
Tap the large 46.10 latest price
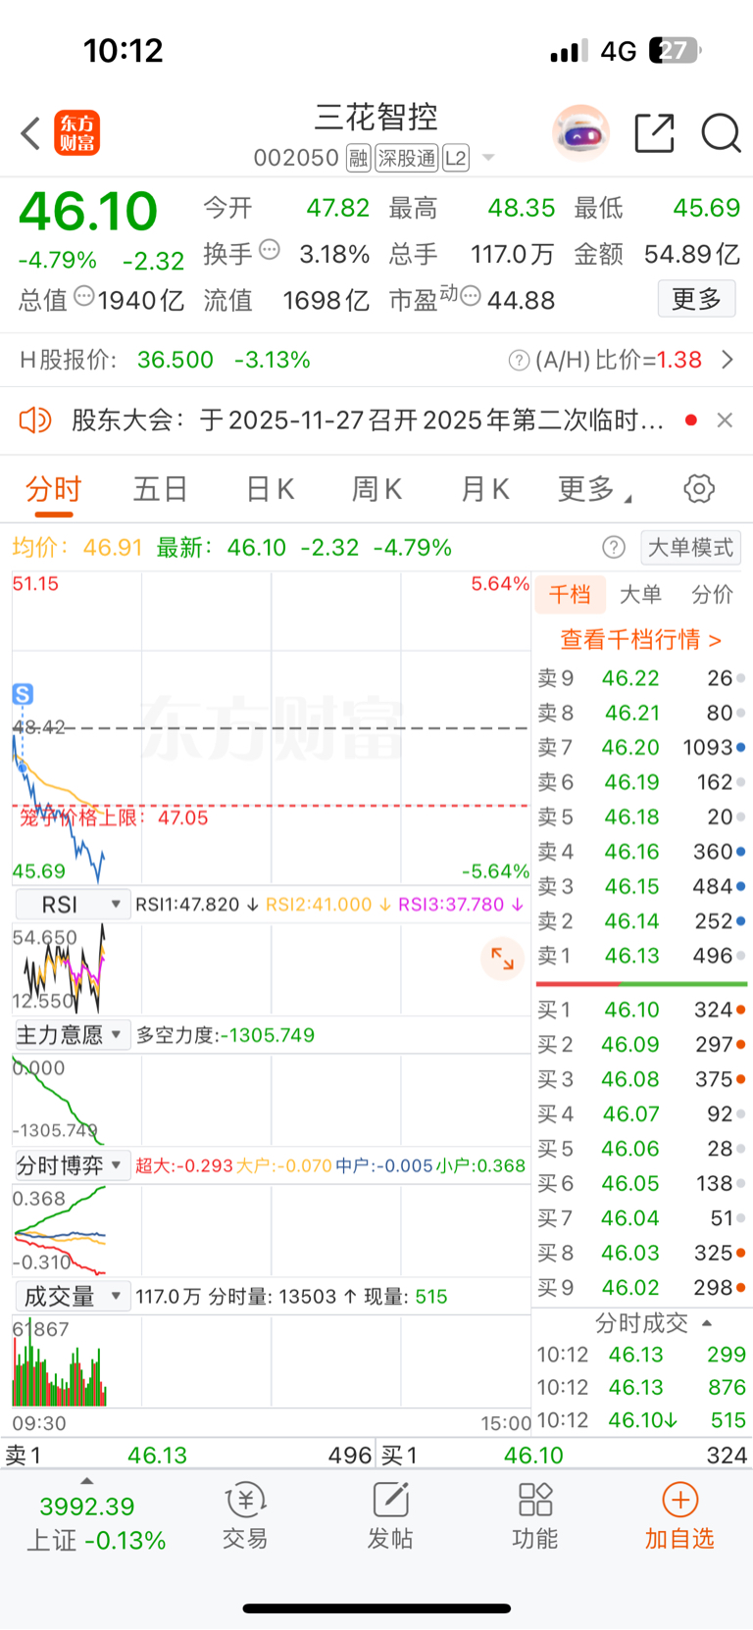coord(88,211)
